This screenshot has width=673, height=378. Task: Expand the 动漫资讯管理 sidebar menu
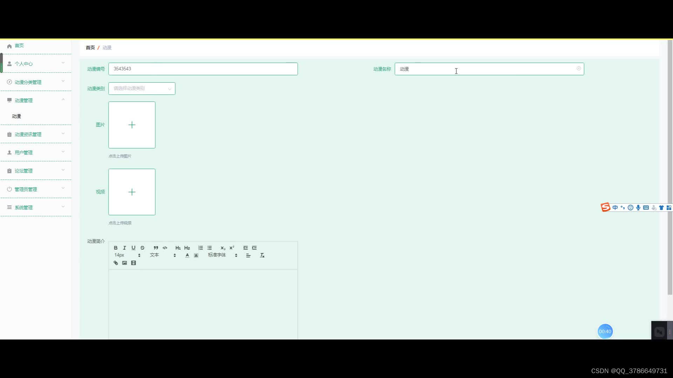pyautogui.click(x=36, y=134)
